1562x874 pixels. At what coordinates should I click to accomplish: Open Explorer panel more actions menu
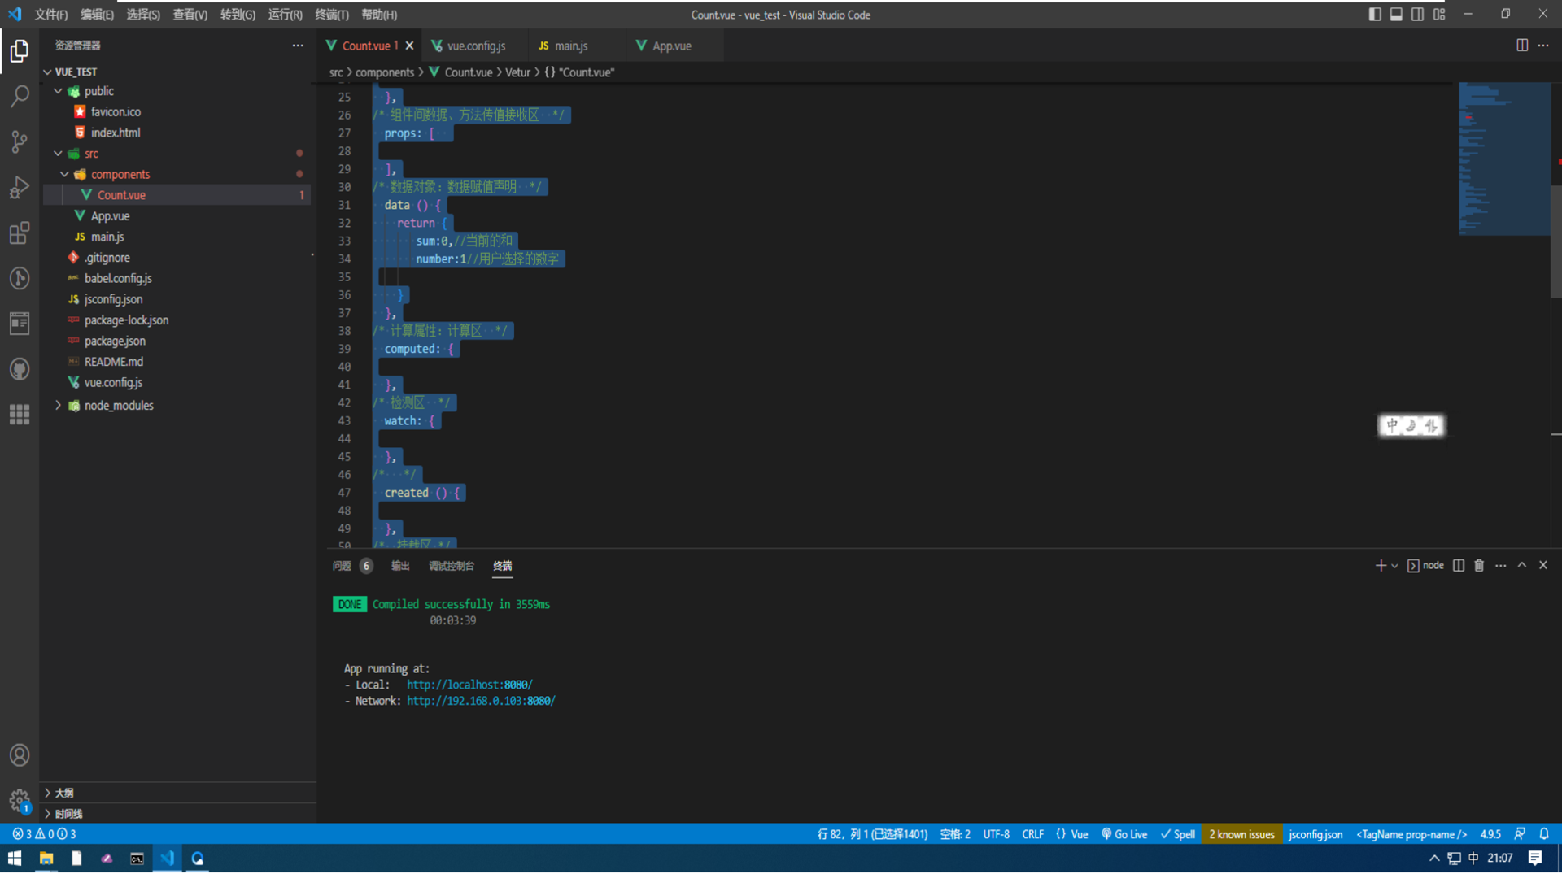click(298, 46)
